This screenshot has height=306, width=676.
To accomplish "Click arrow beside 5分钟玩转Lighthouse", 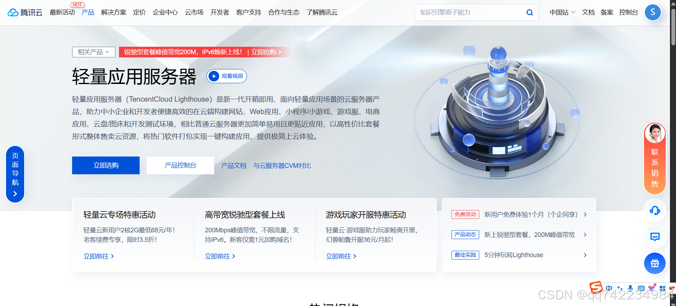I will tap(585, 255).
